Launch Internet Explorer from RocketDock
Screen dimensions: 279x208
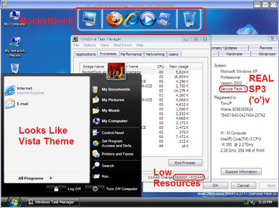[x=132, y=19]
